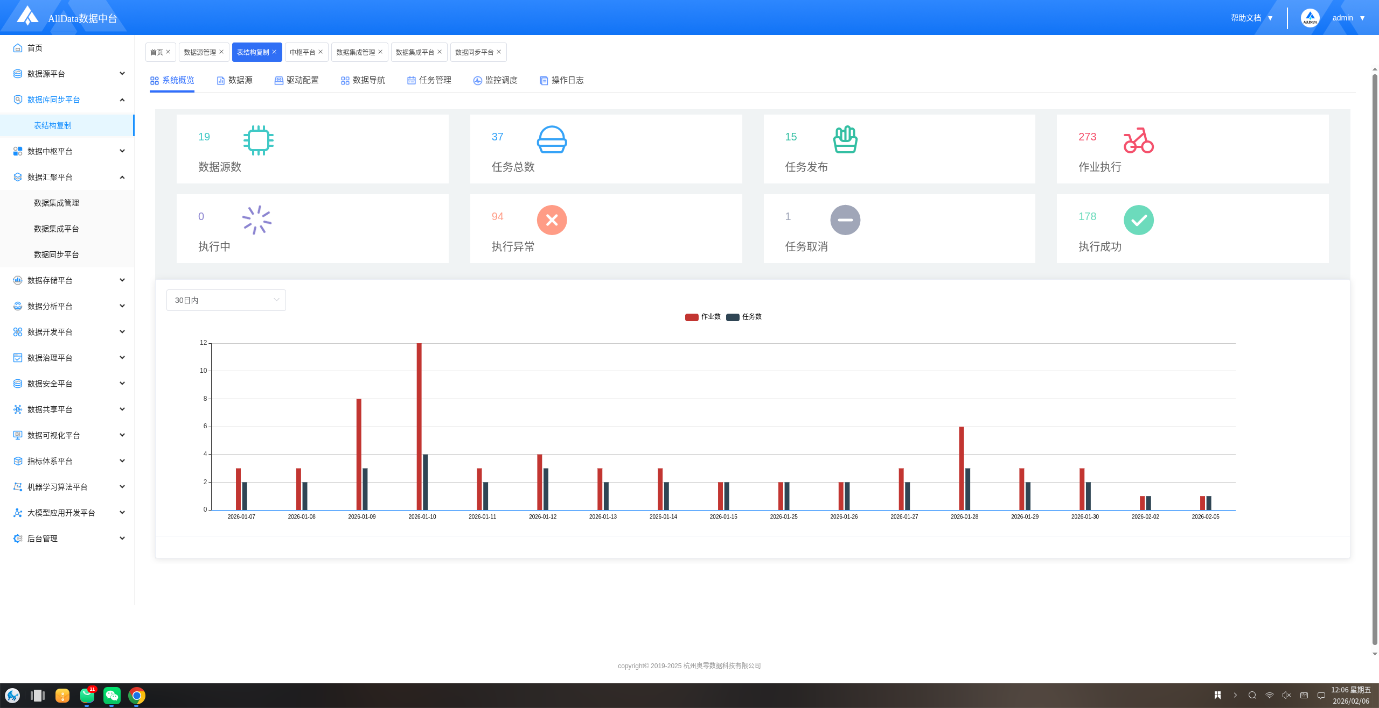Toggle the 作业数 legend series
The image size is (1379, 708).
[x=702, y=317]
